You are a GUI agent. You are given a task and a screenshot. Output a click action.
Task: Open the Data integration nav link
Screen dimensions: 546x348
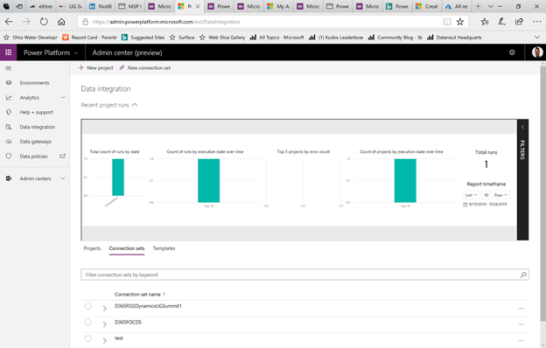38,127
